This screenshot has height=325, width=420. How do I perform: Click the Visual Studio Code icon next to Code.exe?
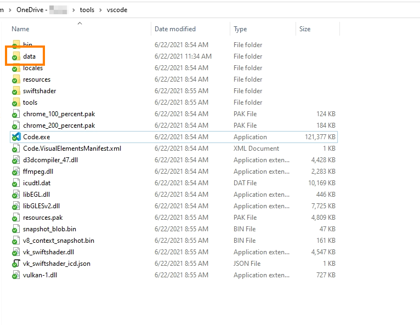point(16,137)
